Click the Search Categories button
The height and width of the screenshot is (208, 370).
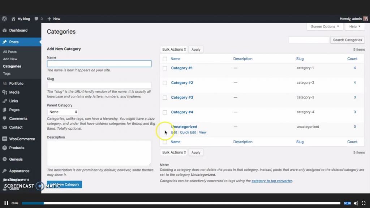[347, 40]
